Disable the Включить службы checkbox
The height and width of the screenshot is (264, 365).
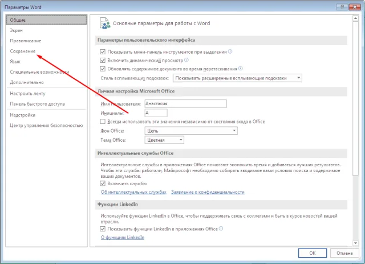click(x=103, y=183)
